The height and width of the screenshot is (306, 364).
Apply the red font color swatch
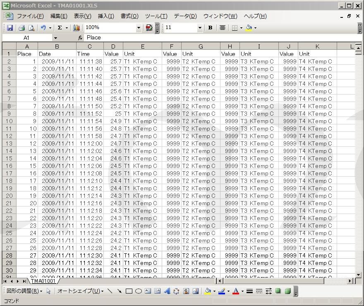coord(235,291)
